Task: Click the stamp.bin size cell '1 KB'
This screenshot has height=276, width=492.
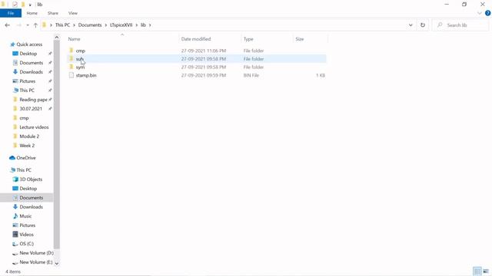Action: [x=321, y=75]
